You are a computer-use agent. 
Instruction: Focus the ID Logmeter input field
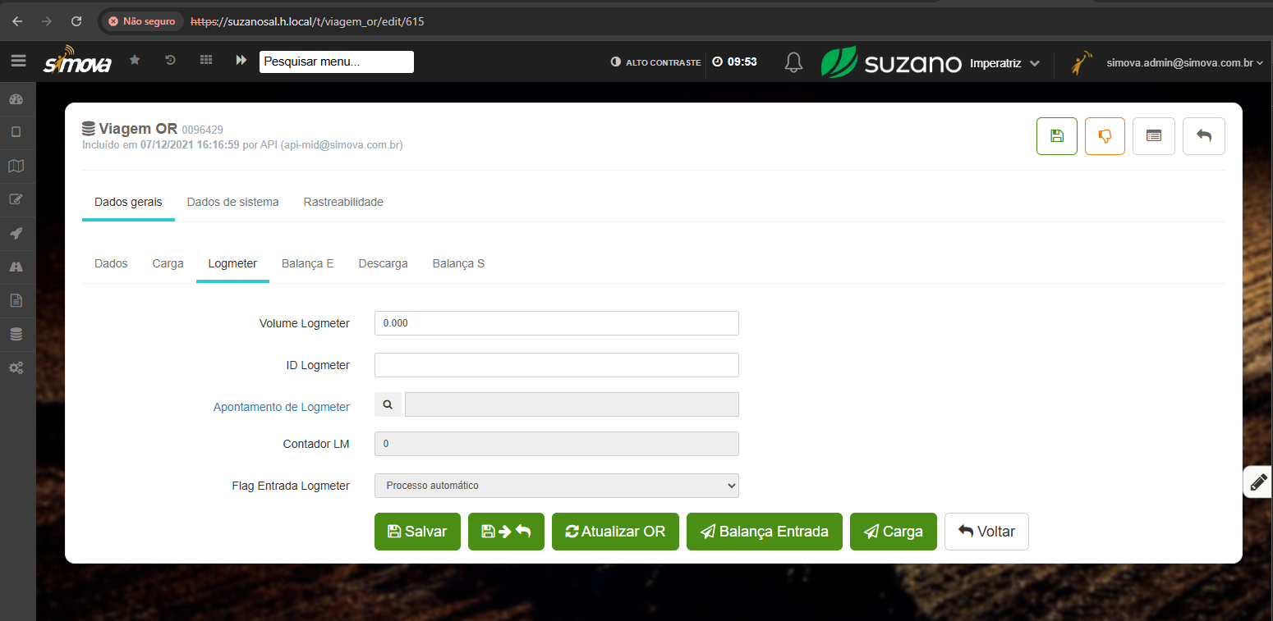pos(556,365)
